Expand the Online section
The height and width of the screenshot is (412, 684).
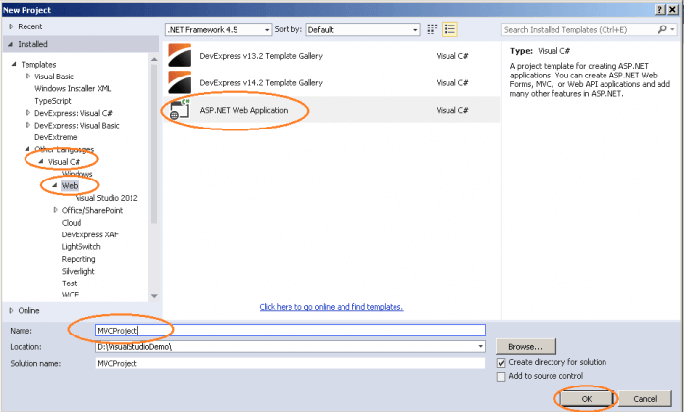pos(11,310)
